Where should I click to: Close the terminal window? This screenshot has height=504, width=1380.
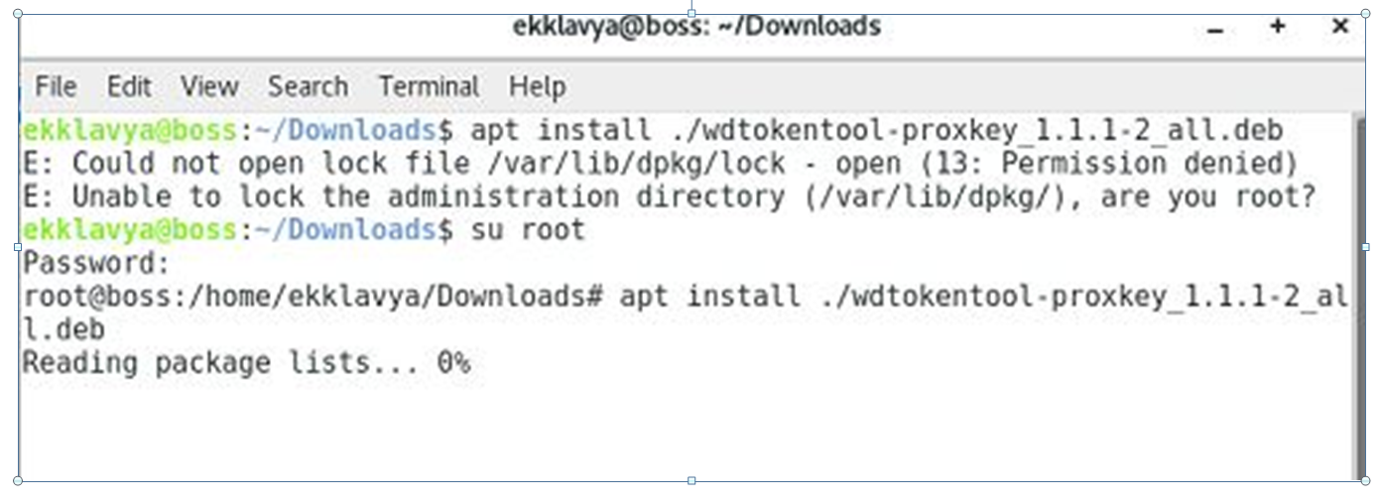(1339, 27)
